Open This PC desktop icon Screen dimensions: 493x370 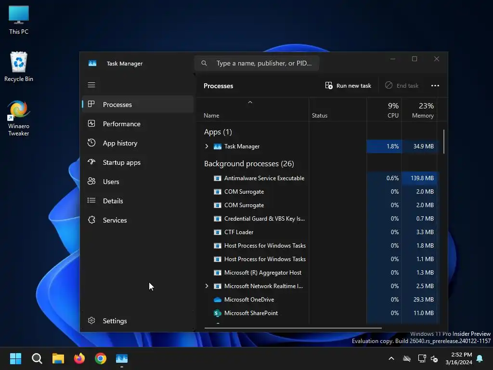pos(19,20)
